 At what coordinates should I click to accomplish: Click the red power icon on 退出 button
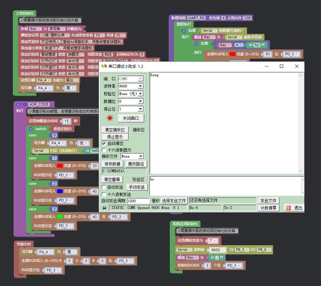[289, 208]
